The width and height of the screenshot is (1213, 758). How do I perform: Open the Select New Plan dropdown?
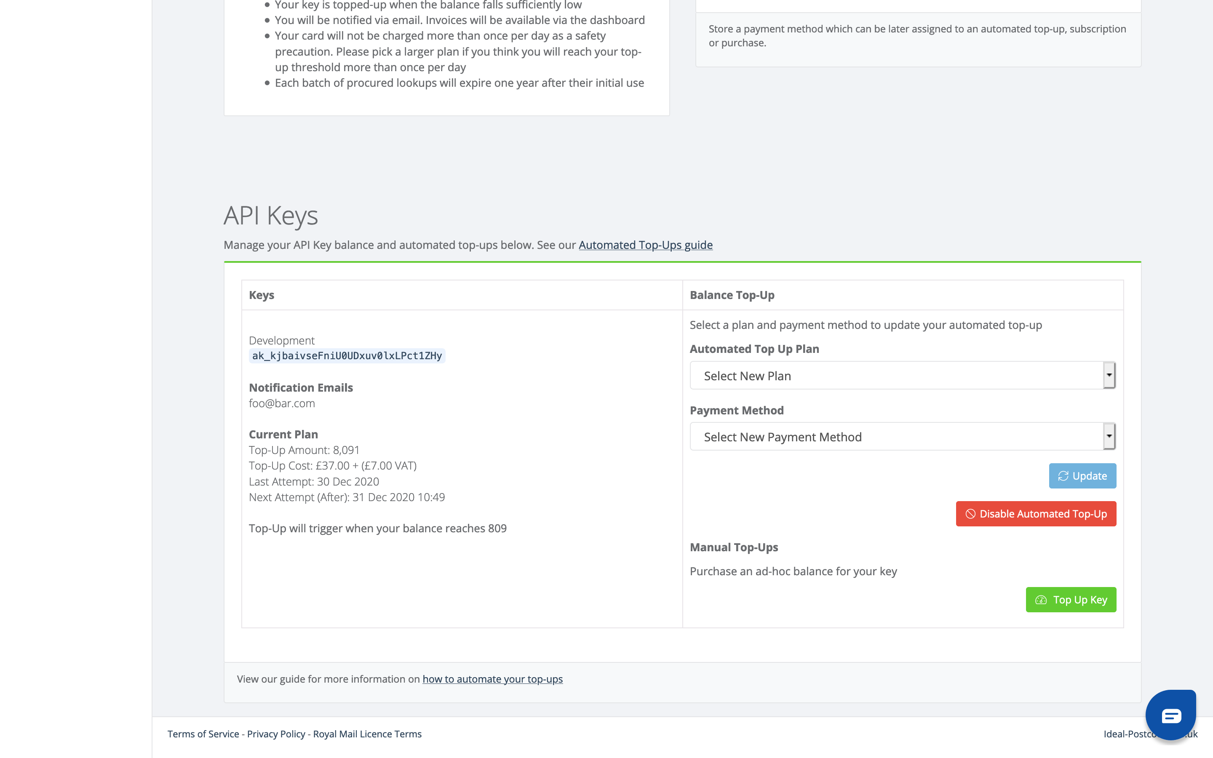click(902, 376)
